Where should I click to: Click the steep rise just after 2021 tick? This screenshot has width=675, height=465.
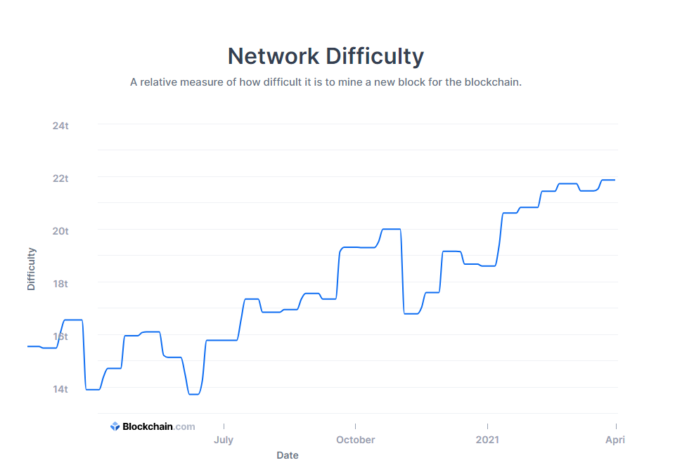tap(499, 239)
